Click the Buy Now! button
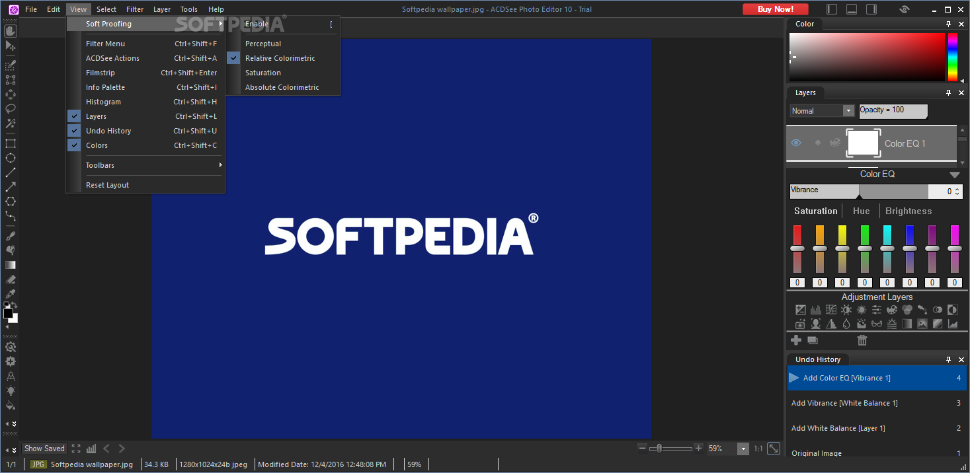The height and width of the screenshot is (473, 970). [776, 9]
